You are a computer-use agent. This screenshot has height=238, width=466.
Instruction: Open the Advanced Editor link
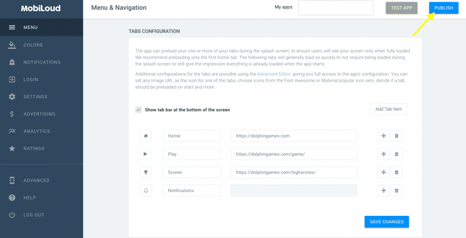[276, 74]
